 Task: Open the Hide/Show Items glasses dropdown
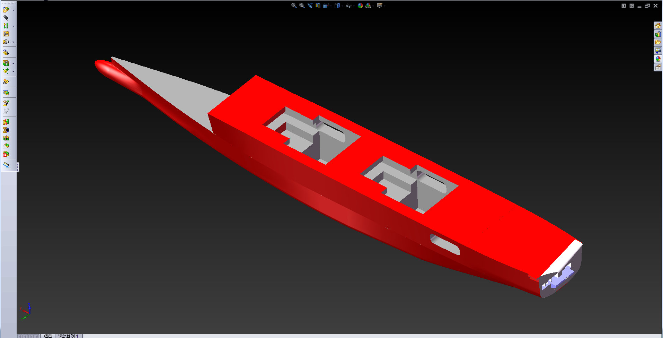(349, 6)
